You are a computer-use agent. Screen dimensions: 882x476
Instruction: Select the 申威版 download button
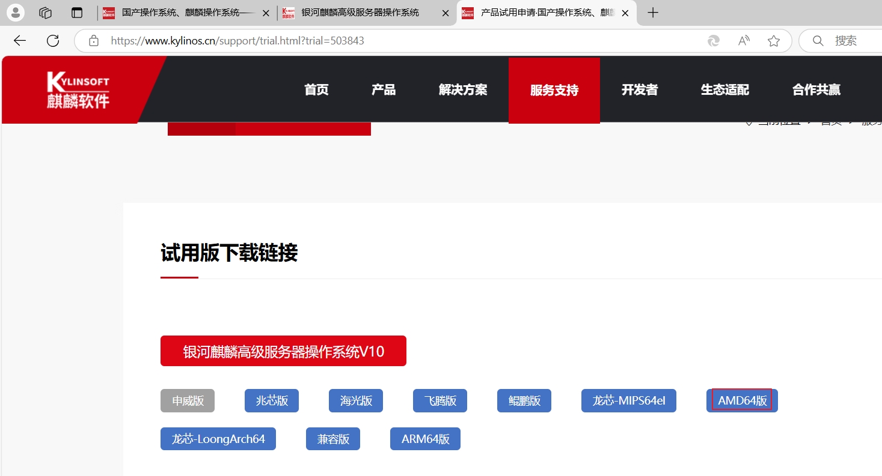(x=188, y=401)
